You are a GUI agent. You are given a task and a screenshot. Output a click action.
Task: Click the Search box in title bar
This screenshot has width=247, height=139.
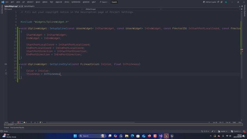coord(104,2)
